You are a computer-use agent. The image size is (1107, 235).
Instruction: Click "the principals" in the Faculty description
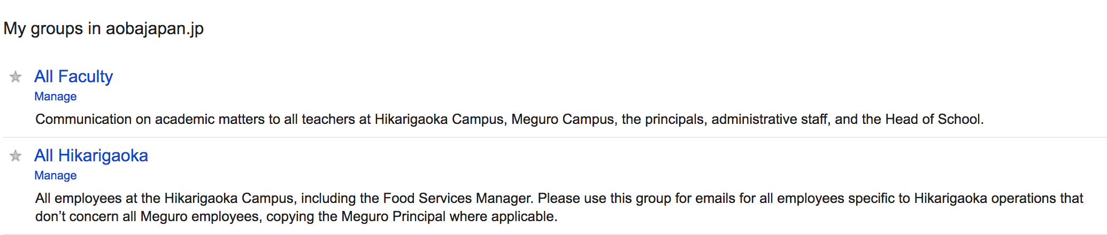(663, 119)
